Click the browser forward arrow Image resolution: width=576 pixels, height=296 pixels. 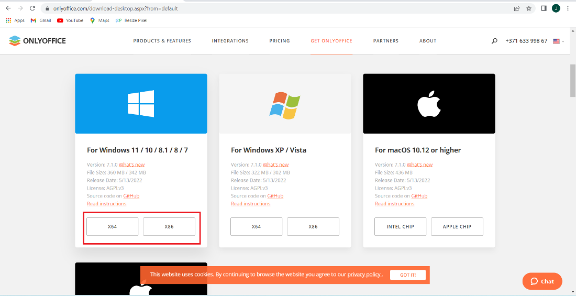coord(20,8)
